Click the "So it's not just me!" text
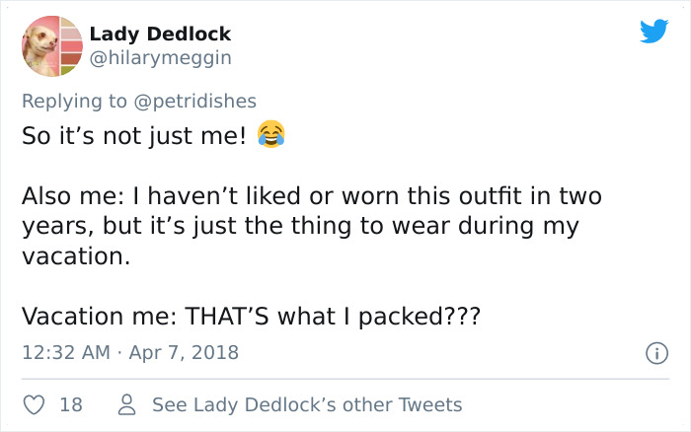The image size is (691, 432). (x=133, y=136)
